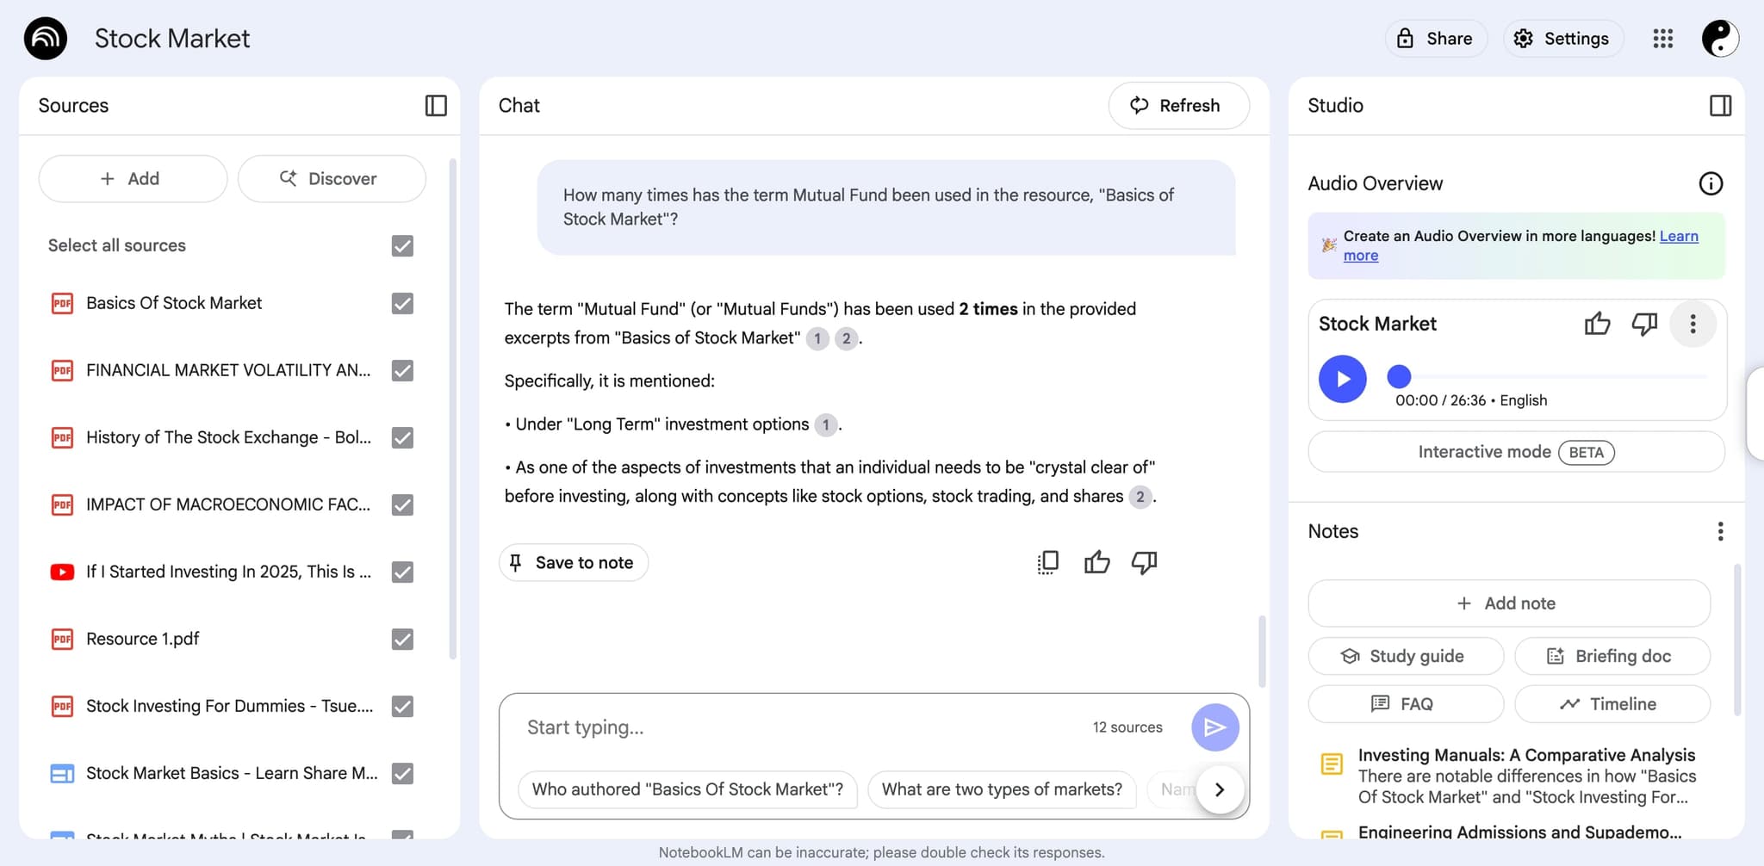The width and height of the screenshot is (1764, 866).
Task: Show more suggested questions arrow
Action: (1219, 789)
